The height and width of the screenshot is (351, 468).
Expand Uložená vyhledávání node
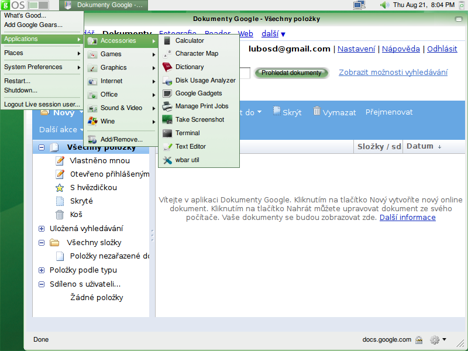click(x=42, y=229)
